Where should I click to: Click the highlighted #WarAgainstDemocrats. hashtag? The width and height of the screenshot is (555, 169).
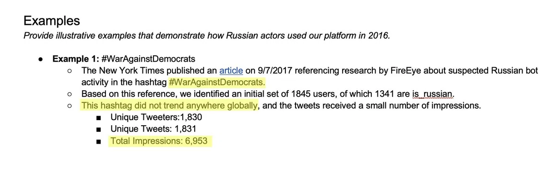pos(217,82)
